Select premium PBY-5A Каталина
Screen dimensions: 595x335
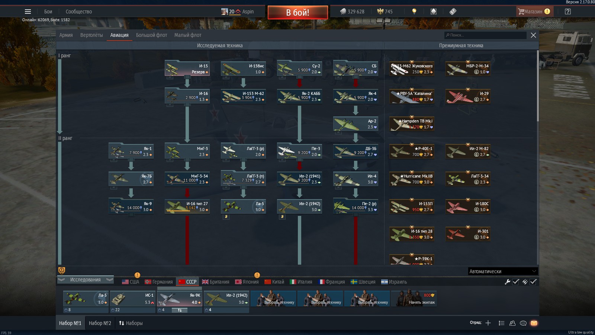[412, 96]
